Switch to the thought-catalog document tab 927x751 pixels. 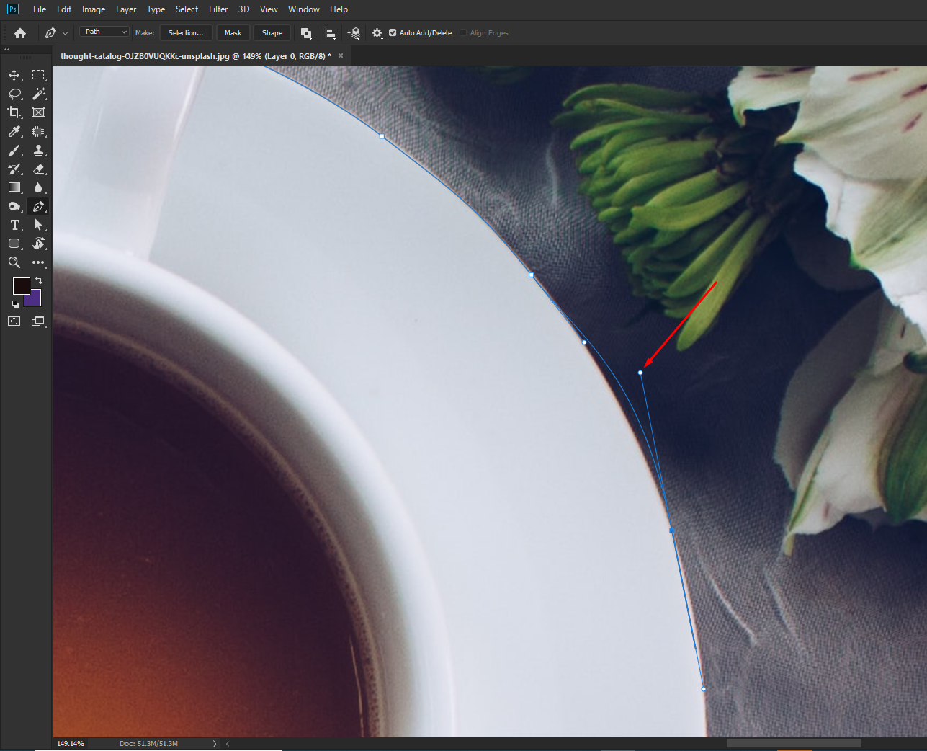[x=196, y=56]
